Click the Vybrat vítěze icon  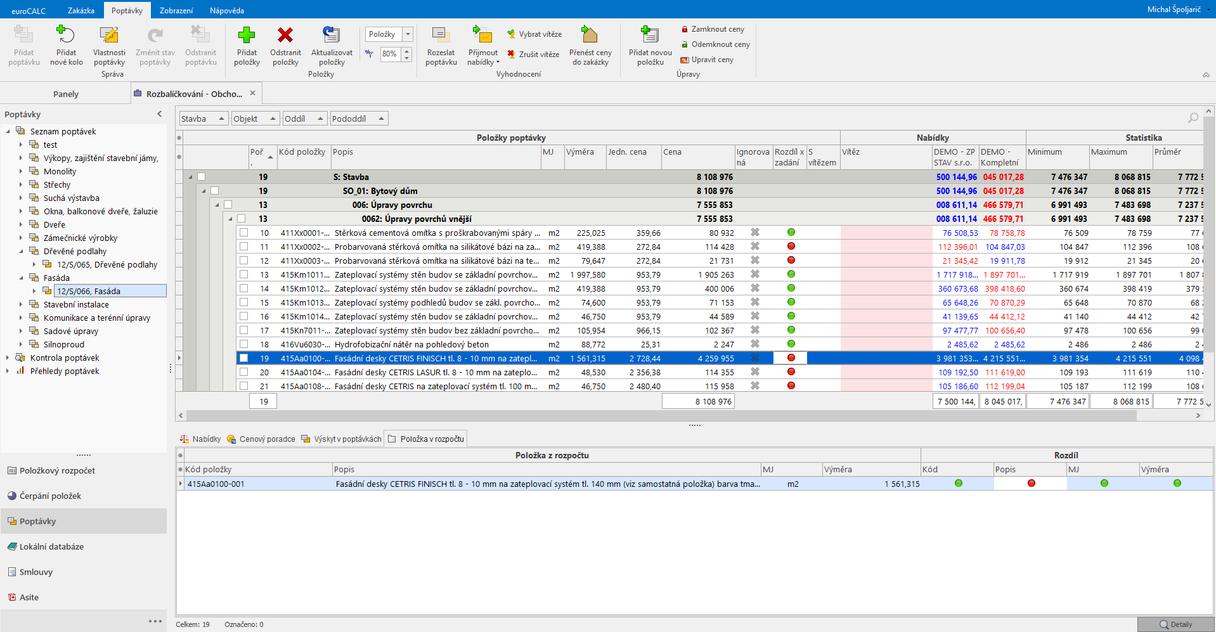511,34
